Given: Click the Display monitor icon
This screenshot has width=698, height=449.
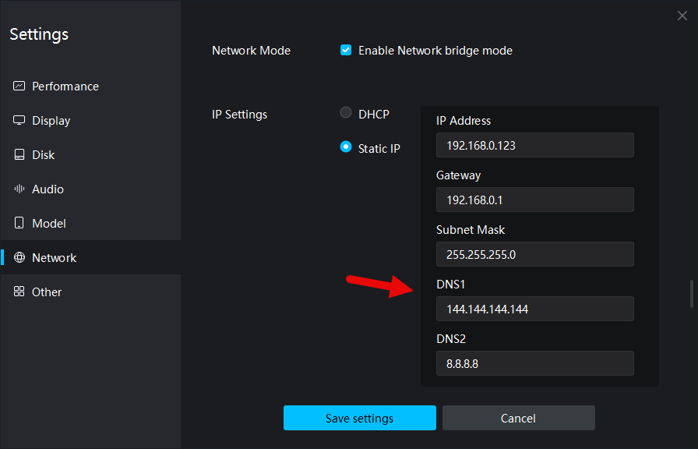Looking at the screenshot, I should tap(19, 120).
